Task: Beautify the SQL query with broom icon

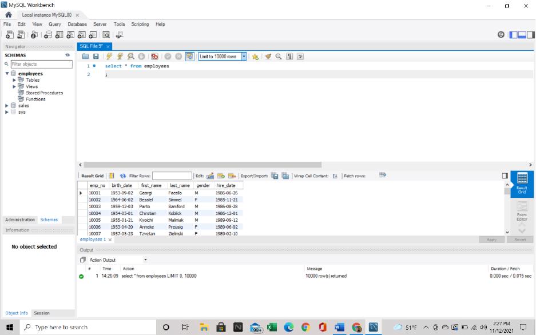Action: pos(268,57)
